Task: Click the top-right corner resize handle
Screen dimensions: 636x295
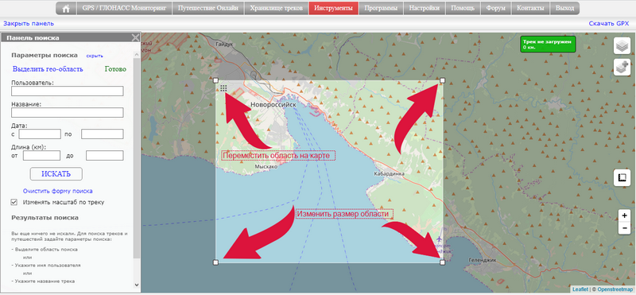Action: point(442,80)
